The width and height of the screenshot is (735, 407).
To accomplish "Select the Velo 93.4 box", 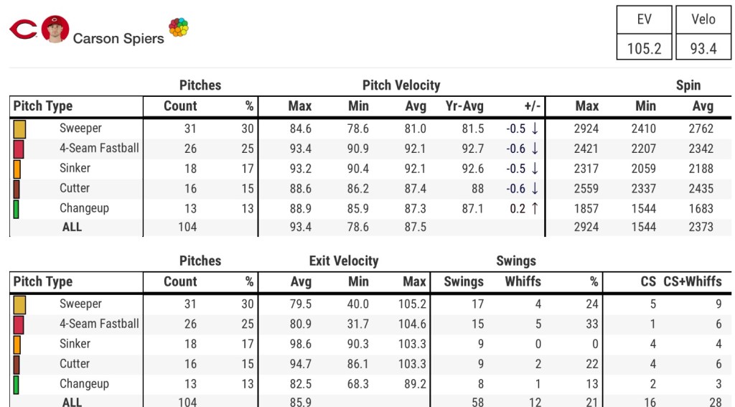I will tap(703, 34).
